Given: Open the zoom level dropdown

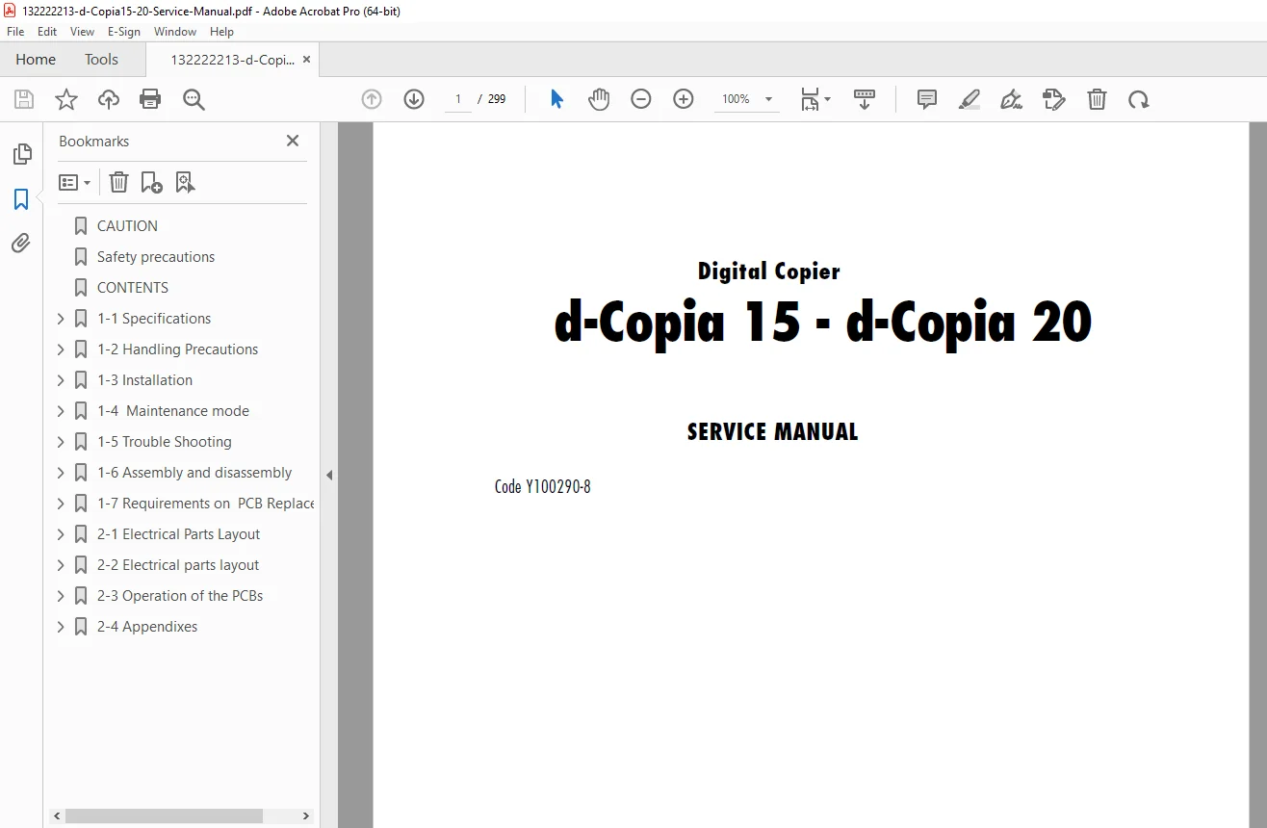Looking at the screenshot, I should click(x=768, y=99).
